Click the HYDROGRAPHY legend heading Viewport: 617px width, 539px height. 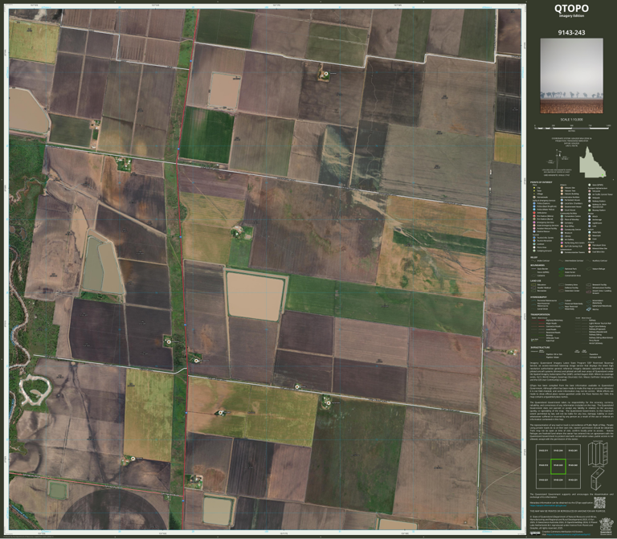(539, 297)
